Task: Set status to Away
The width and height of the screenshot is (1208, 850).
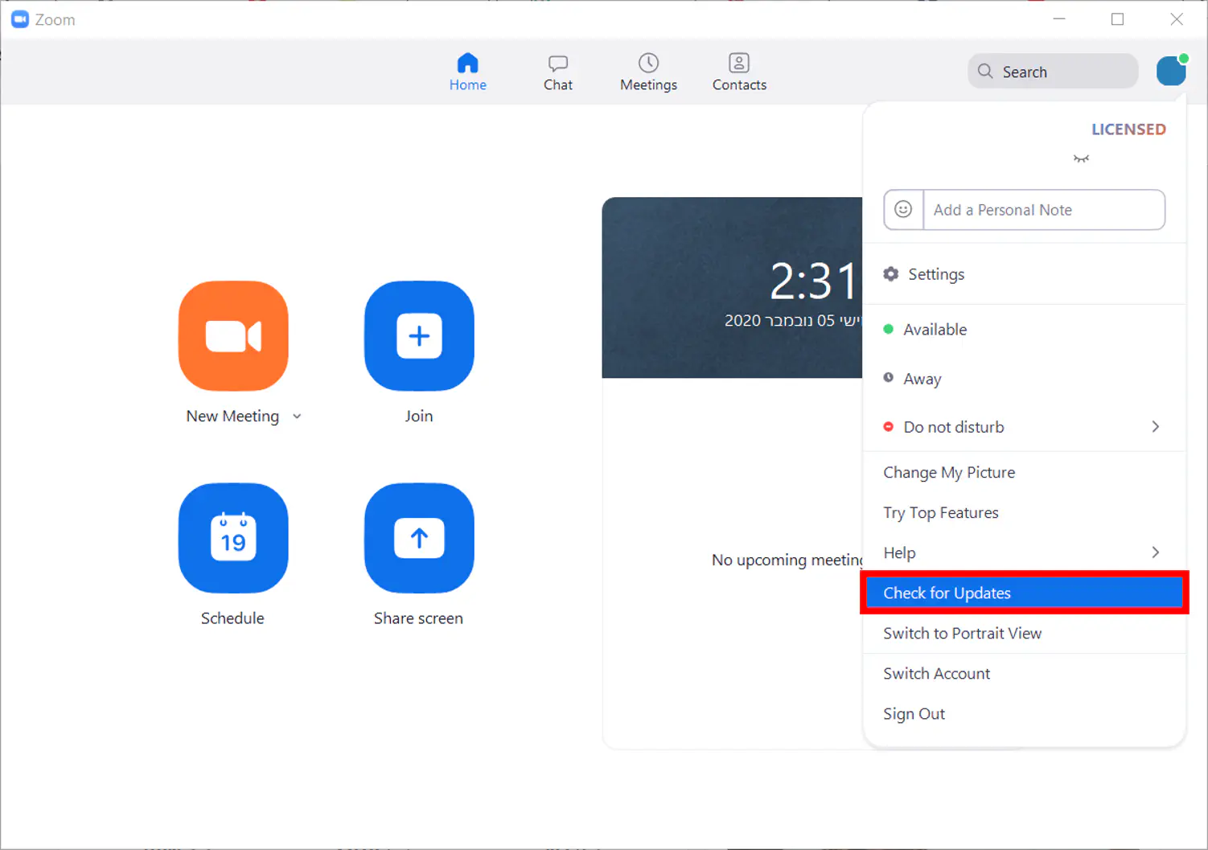Action: [x=922, y=379]
